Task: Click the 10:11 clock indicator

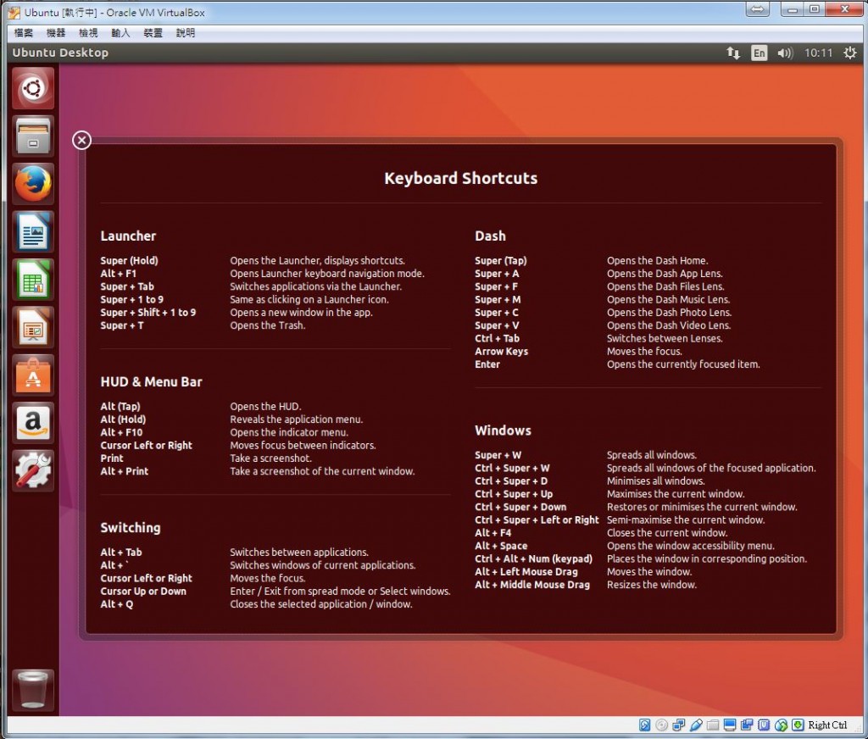Action: tap(818, 53)
